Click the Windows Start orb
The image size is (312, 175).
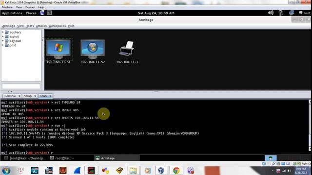pos(6,171)
